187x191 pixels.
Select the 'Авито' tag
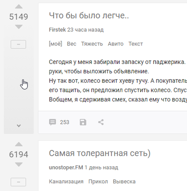pyautogui.click(x=115, y=44)
